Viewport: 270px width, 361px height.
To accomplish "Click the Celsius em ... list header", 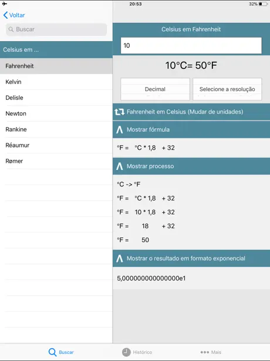I will [56, 50].
